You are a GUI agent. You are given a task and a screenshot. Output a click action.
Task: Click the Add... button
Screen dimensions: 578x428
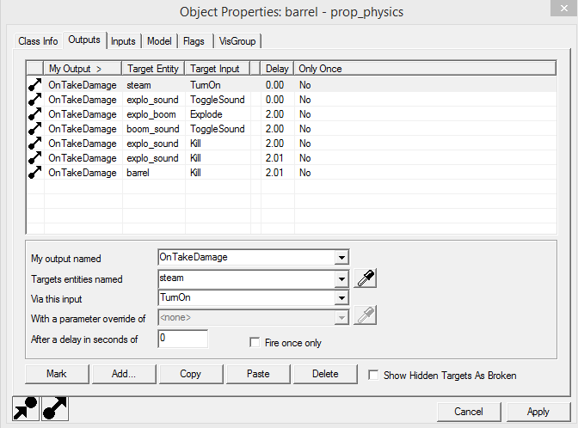(x=124, y=374)
